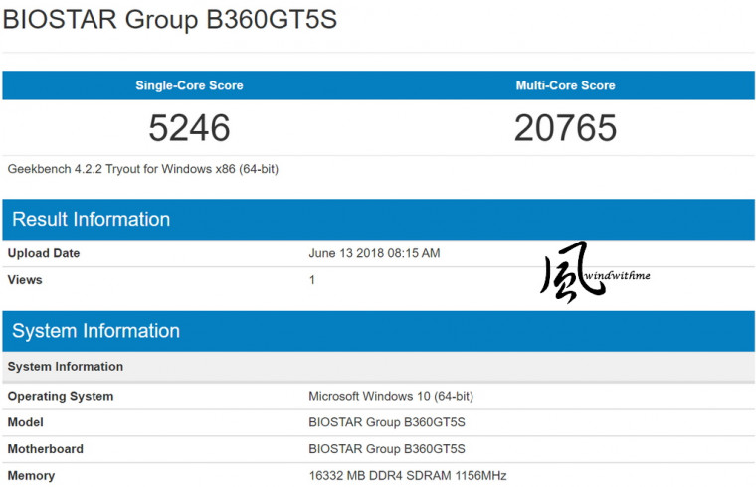Click the views count value 1
The height and width of the screenshot is (487, 756).
tap(312, 280)
